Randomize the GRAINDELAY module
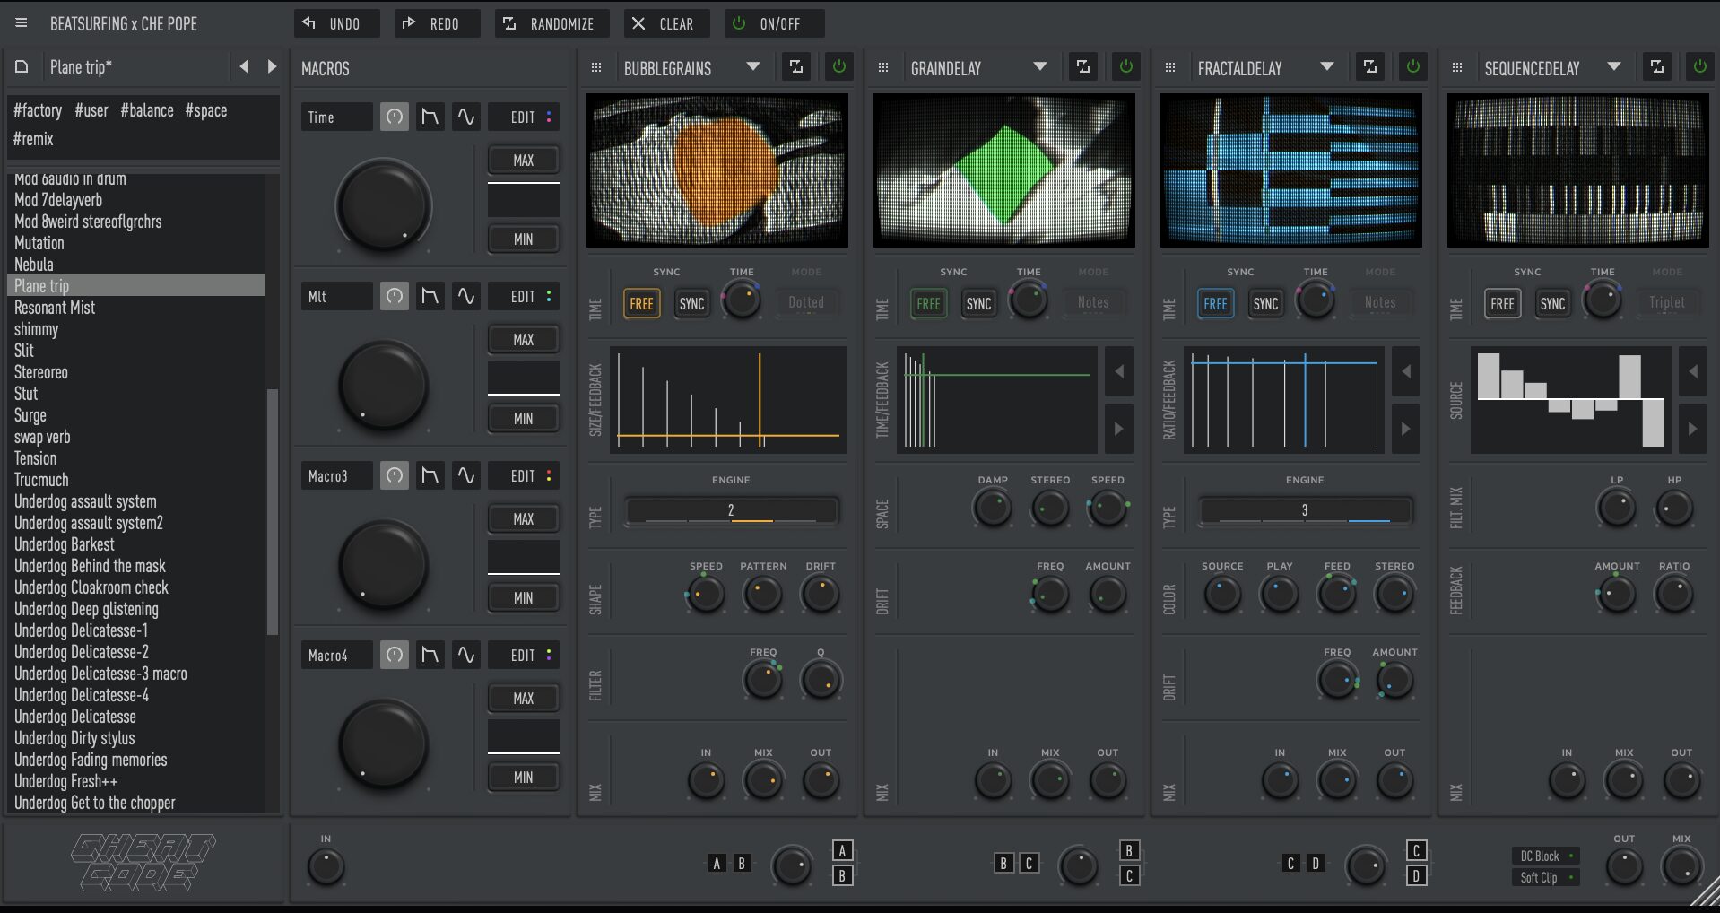This screenshot has width=1720, height=913. coord(1083,67)
